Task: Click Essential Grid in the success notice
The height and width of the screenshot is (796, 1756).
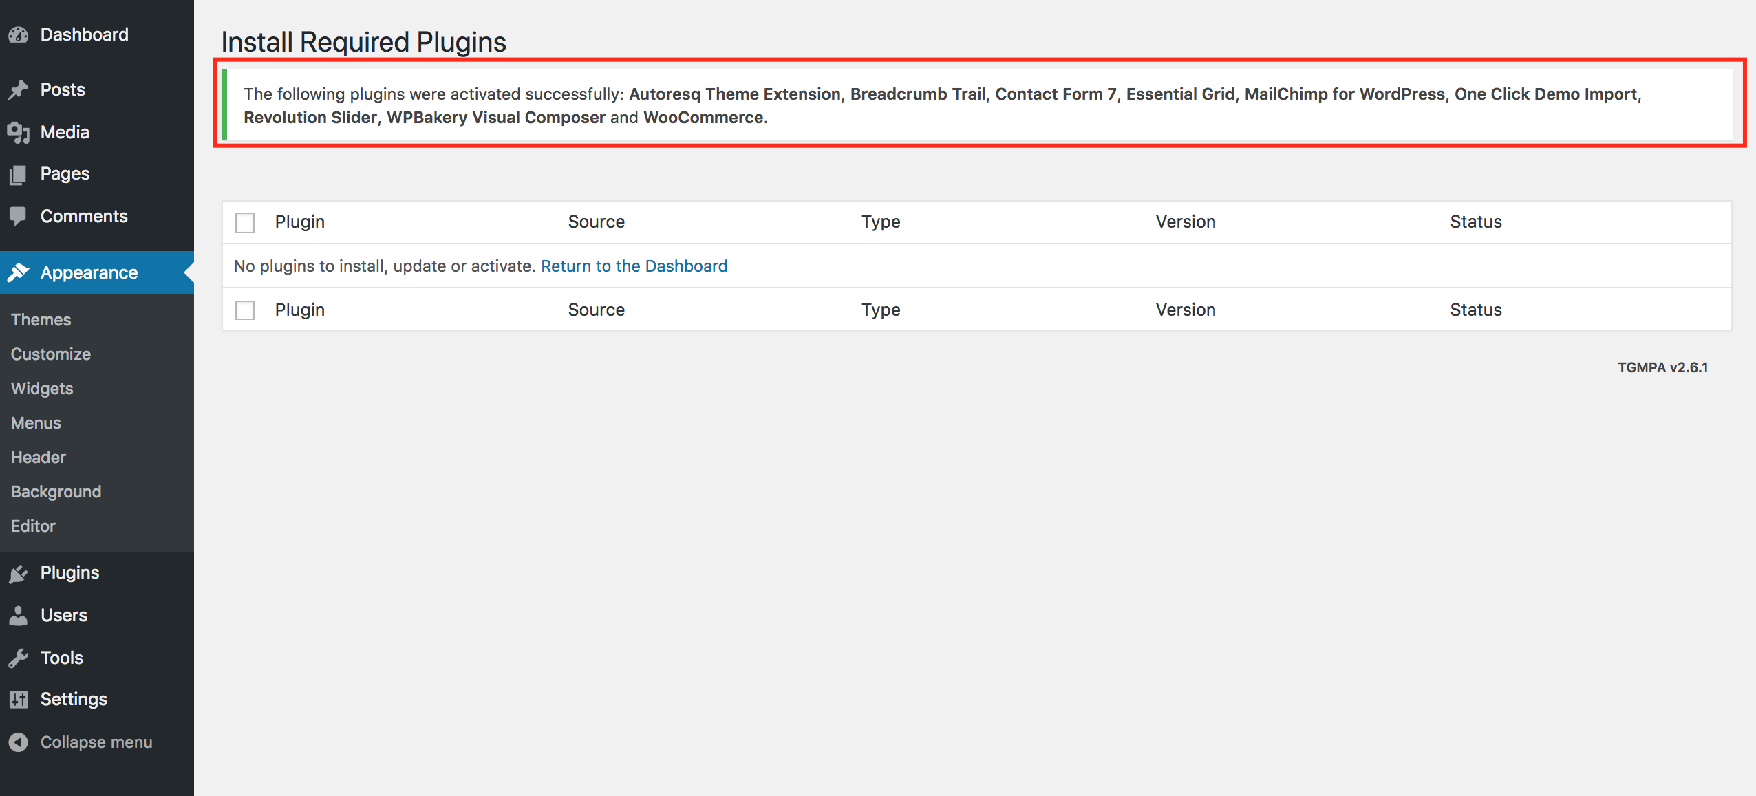Action: tap(1180, 94)
